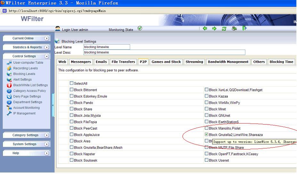Click the printer icon in toolbar
This screenshot has height=176, width=297.
coord(234,28)
